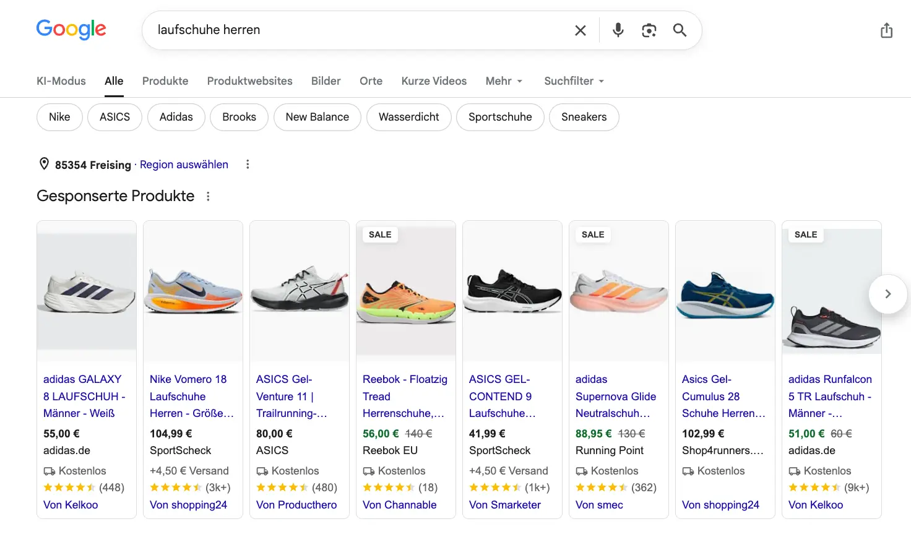Viewport: 911px width, 537px height.
Task: Click into the laufschuhe herren search field
Action: click(x=359, y=30)
